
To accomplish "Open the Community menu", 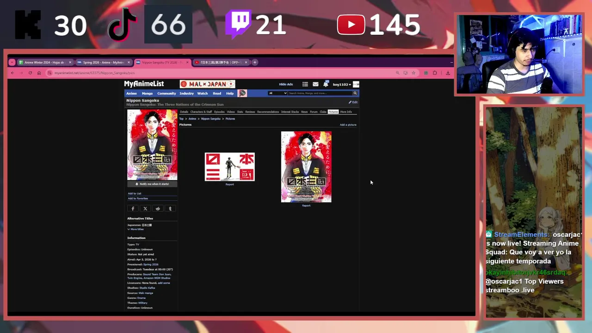I will pos(166,93).
